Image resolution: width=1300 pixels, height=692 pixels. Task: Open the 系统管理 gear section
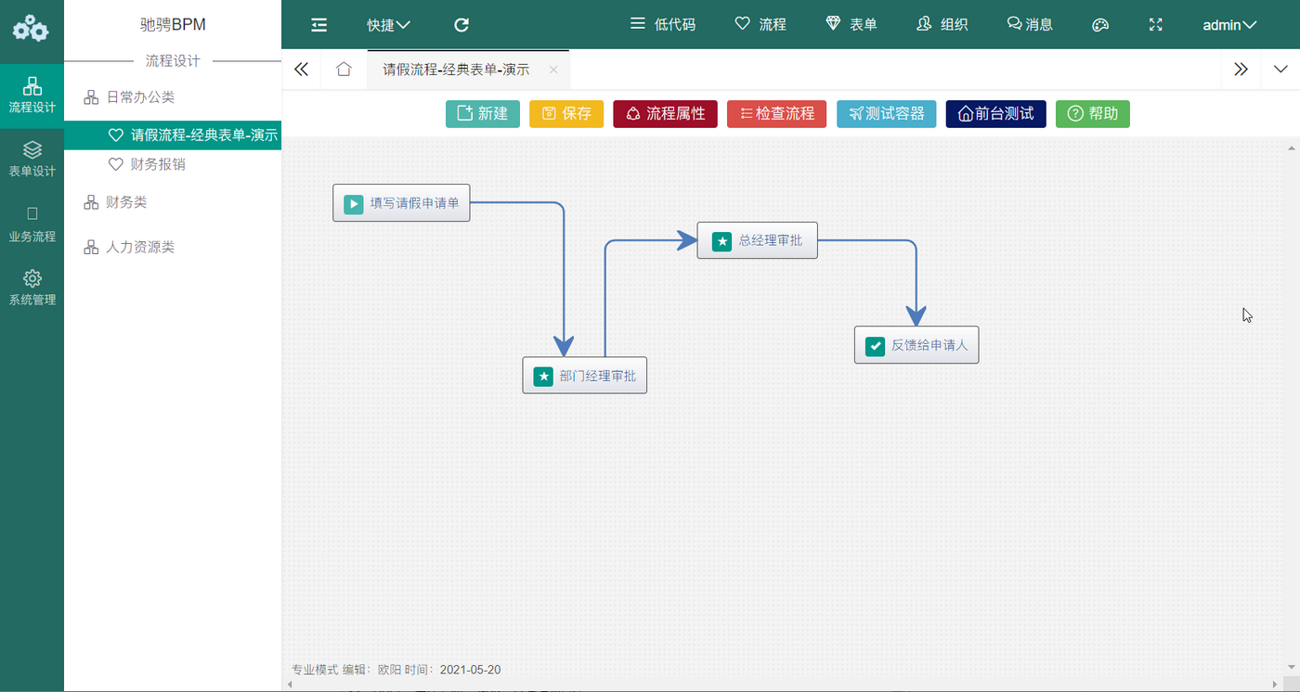[x=32, y=288]
